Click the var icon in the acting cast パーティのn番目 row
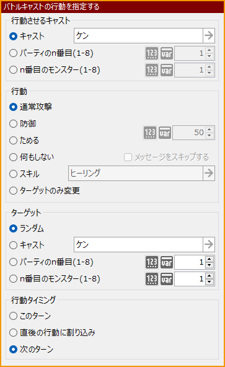 (167, 53)
